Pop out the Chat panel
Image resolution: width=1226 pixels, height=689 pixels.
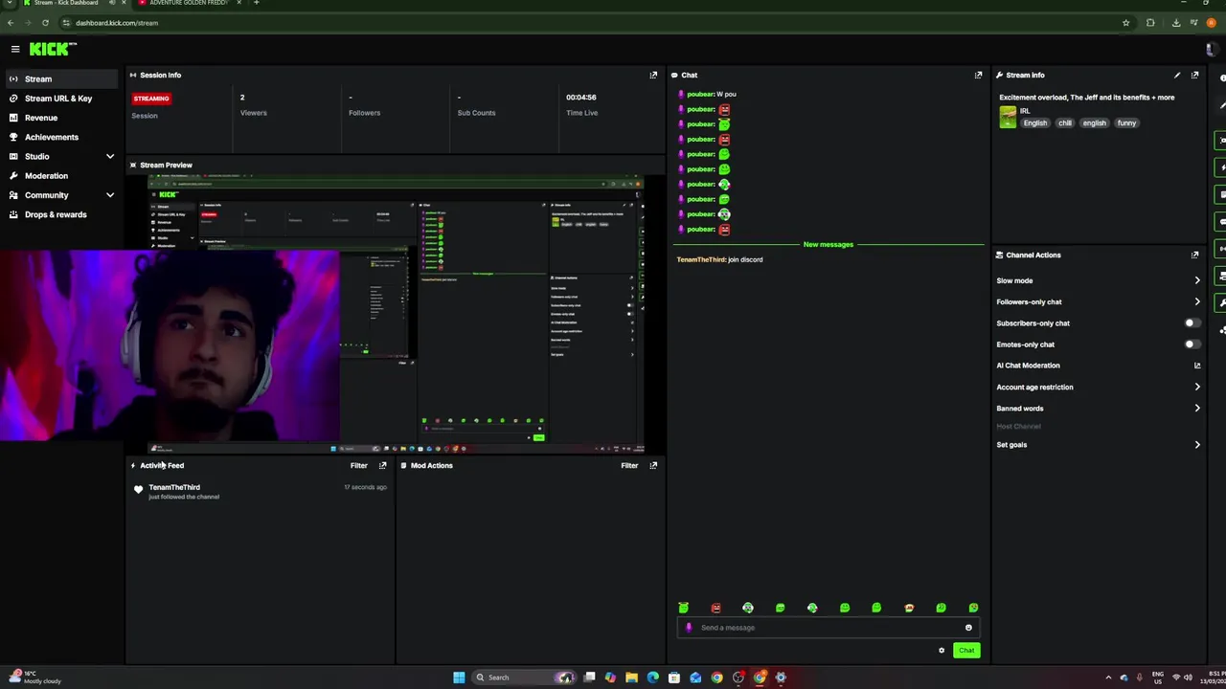click(978, 75)
